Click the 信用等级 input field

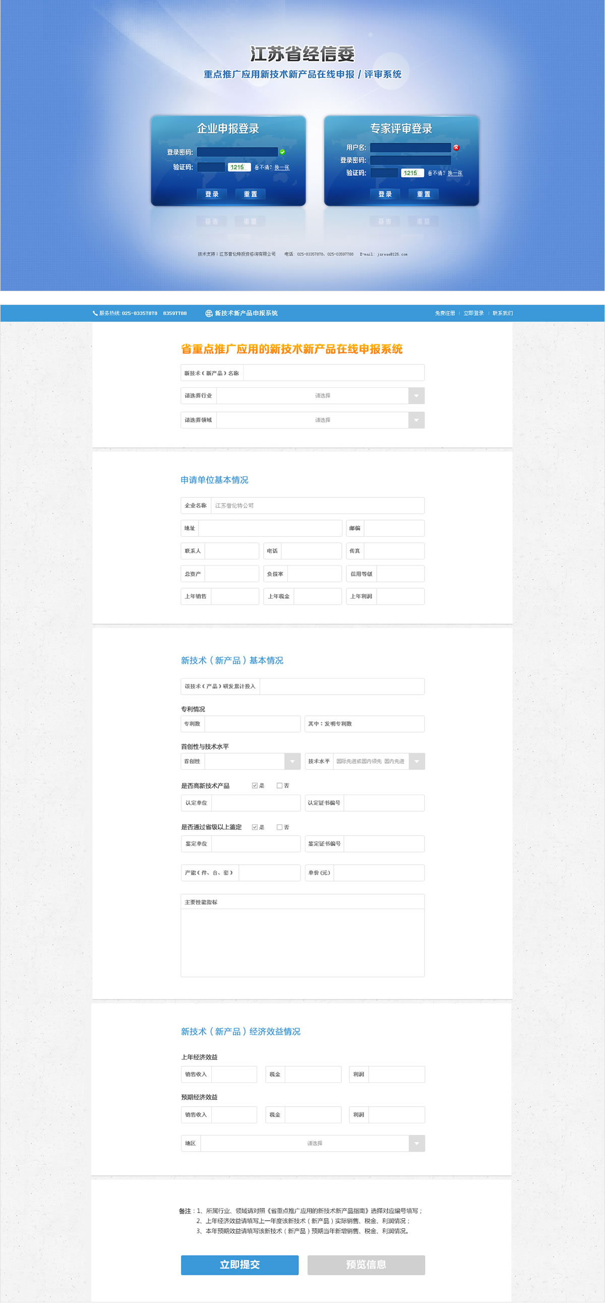click(x=400, y=574)
